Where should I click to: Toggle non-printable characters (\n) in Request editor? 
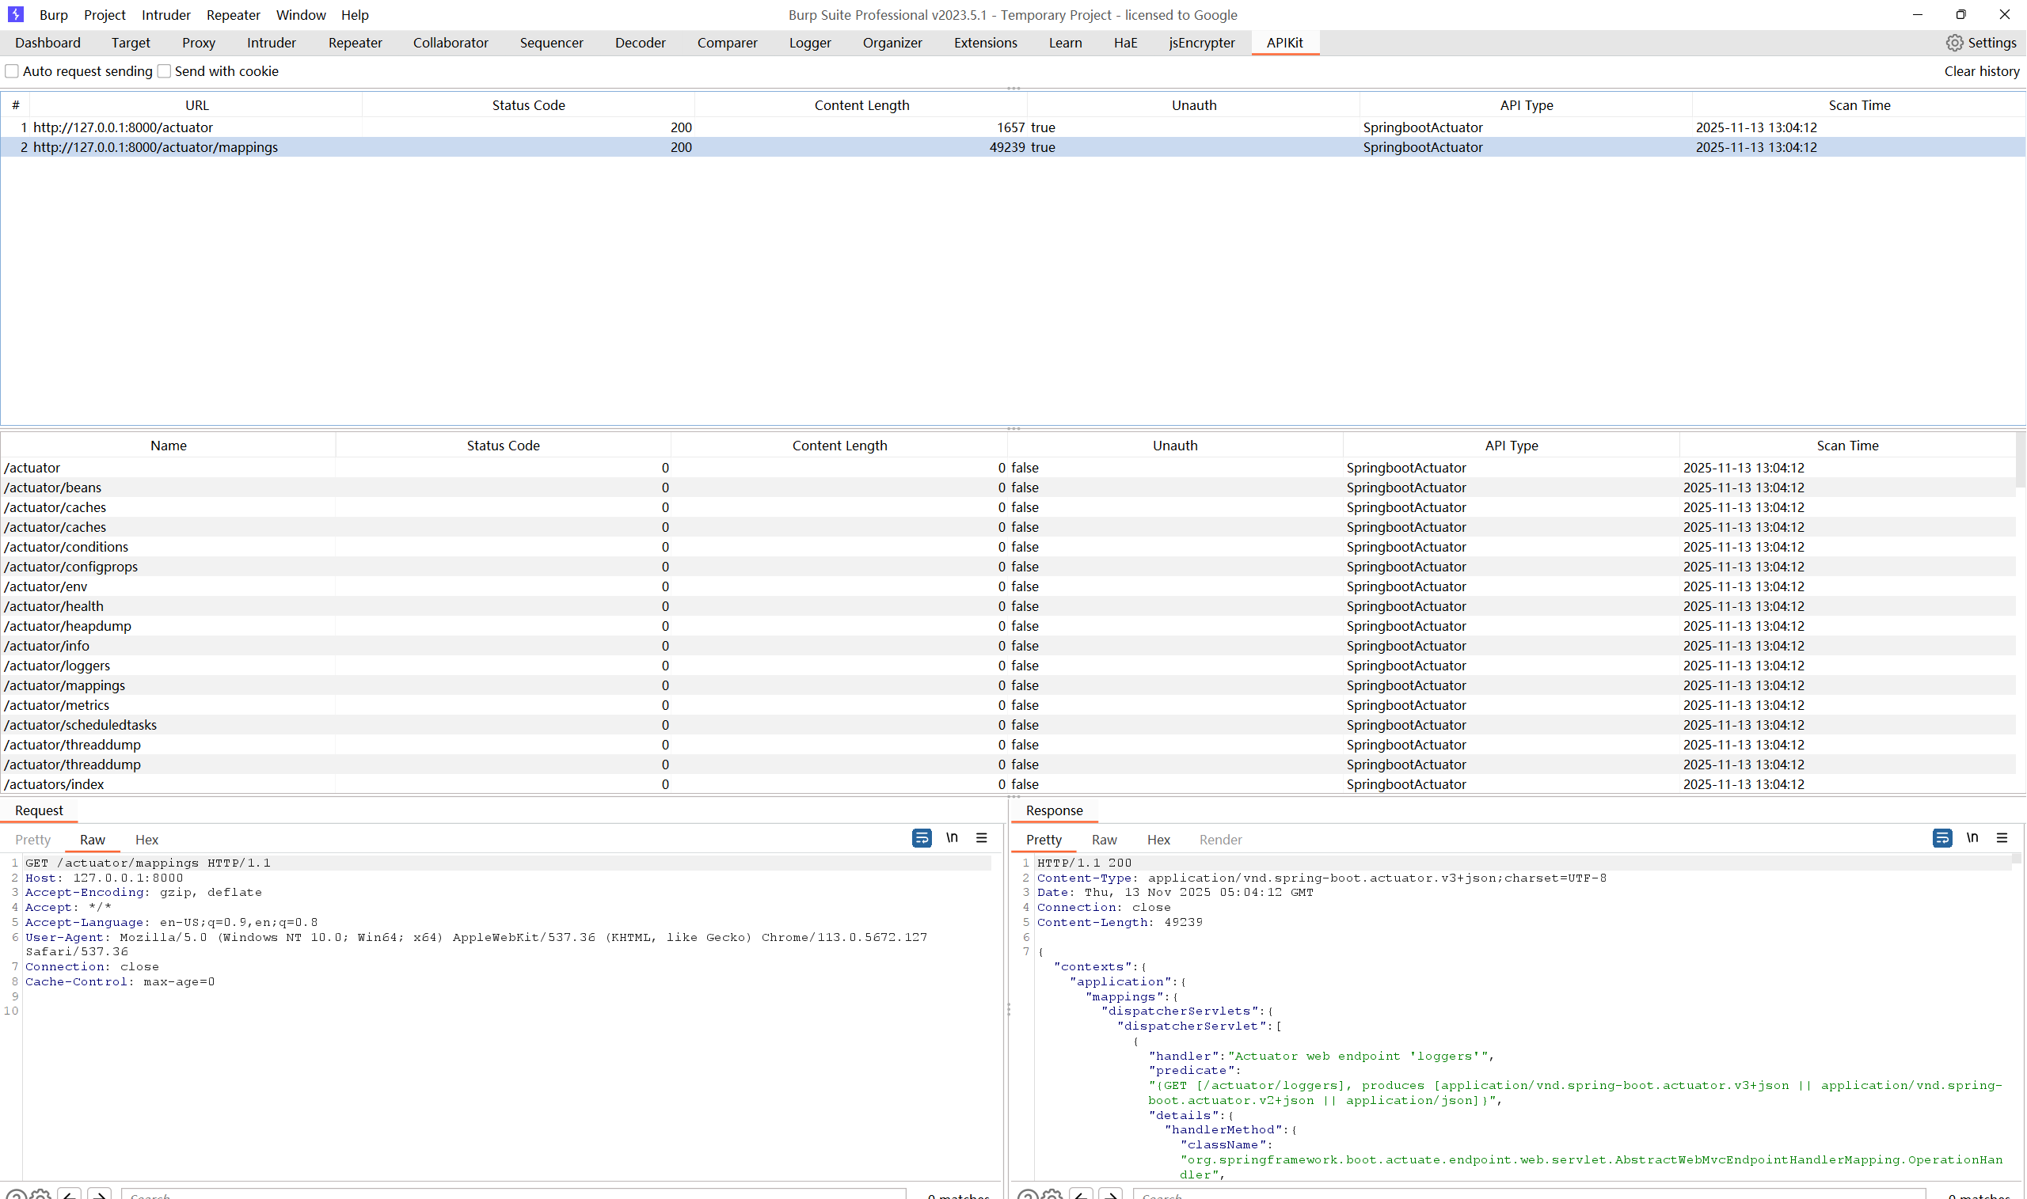(x=952, y=838)
